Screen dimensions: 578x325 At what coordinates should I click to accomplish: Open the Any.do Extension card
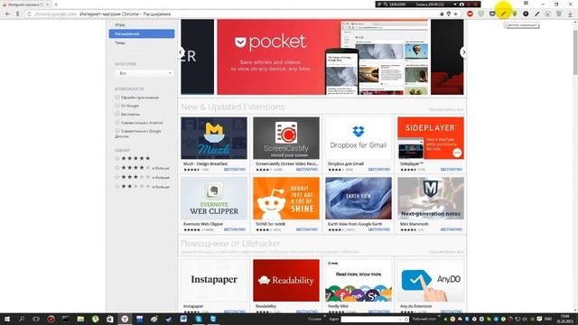tap(431, 286)
